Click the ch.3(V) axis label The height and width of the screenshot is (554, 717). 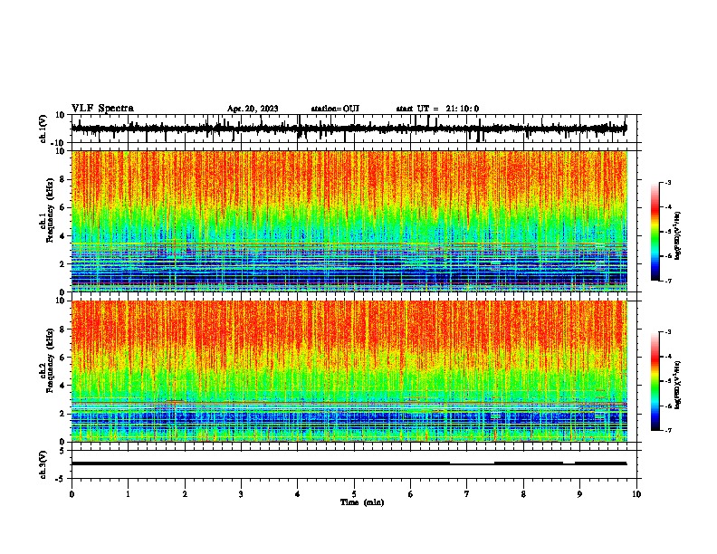(x=43, y=464)
